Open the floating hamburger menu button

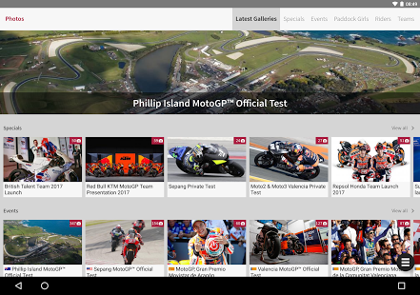405,262
